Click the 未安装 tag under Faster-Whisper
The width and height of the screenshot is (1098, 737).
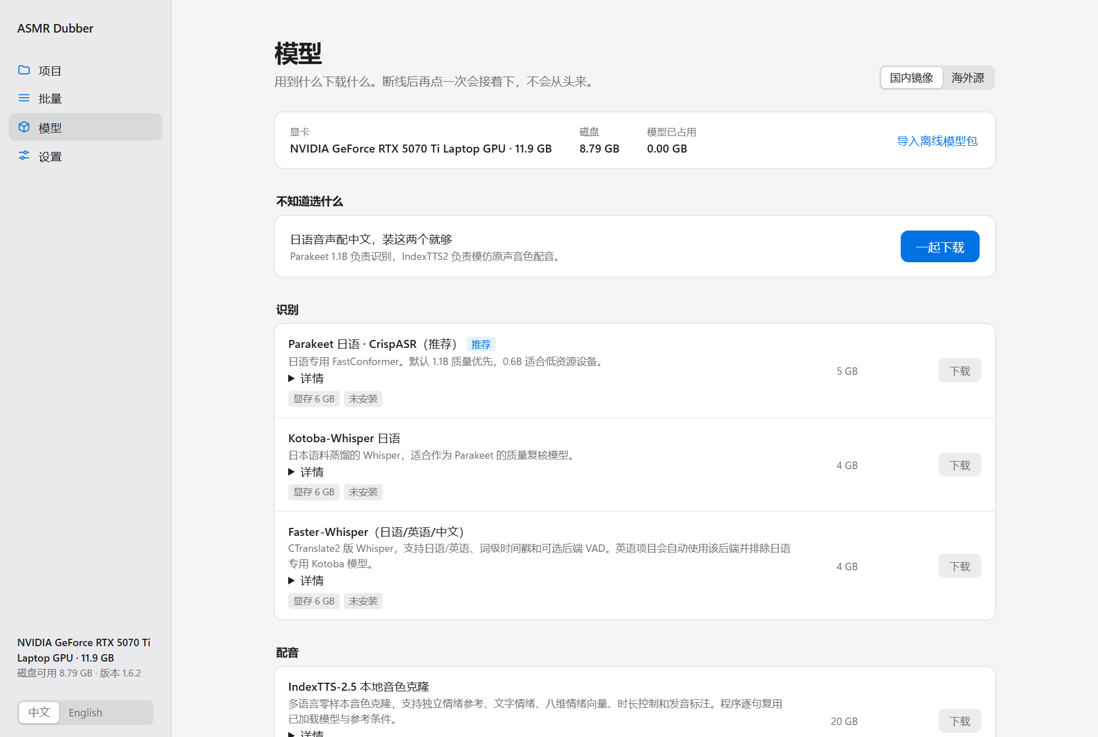click(363, 601)
